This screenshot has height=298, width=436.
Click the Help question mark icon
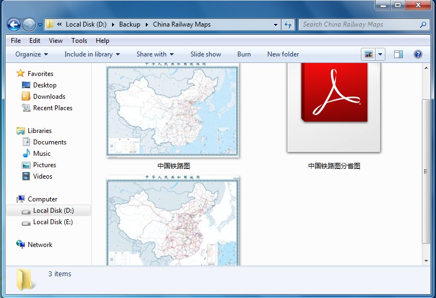pos(417,54)
